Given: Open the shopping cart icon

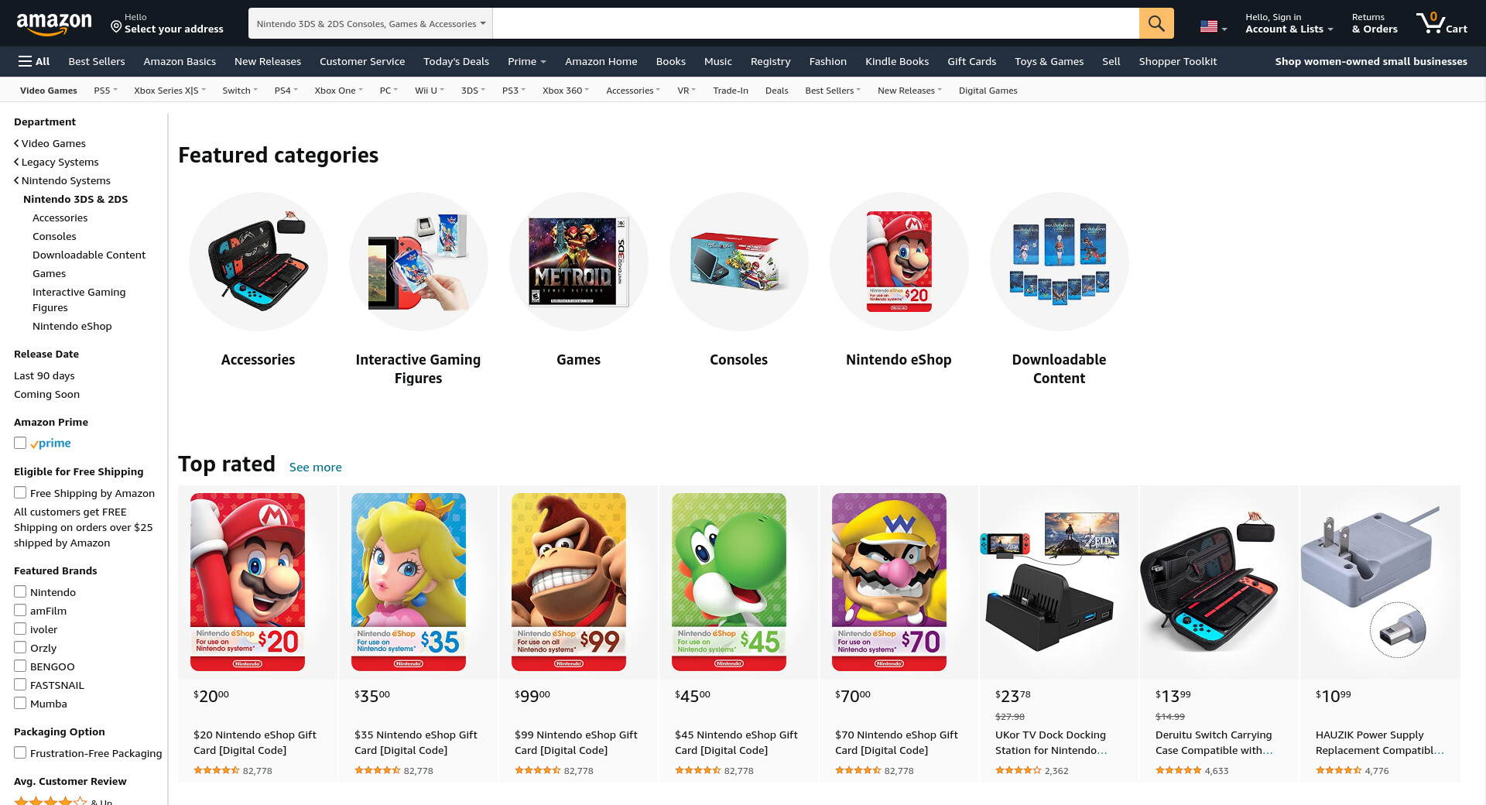Looking at the screenshot, I should pos(1442,23).
